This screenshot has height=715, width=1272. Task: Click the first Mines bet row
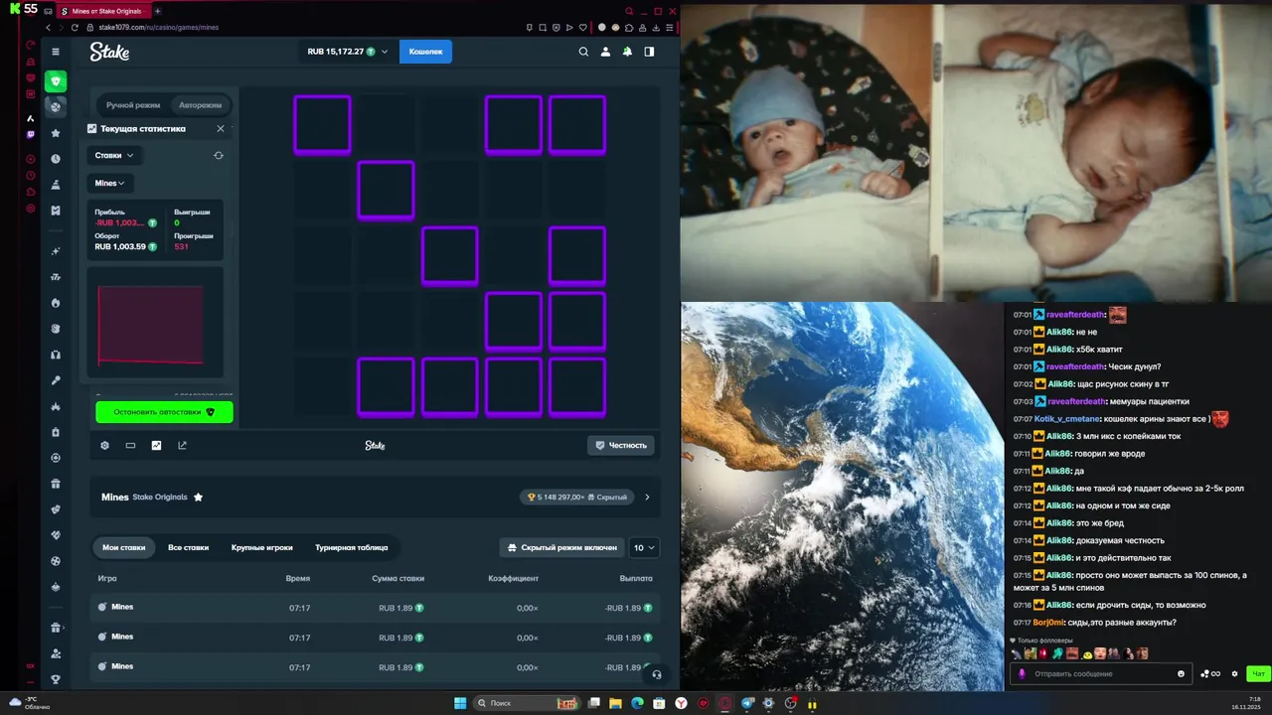tap(375, 608)
